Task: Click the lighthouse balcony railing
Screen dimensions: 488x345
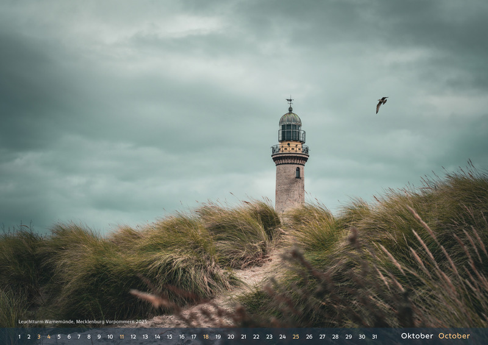Action: click(290, 149)
